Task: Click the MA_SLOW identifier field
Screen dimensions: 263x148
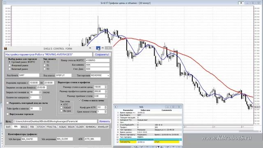Action: tap(65, 139)
